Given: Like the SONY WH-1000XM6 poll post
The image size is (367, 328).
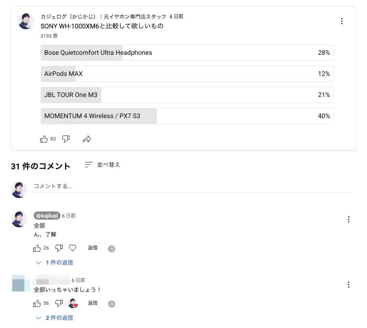Looking at the screenshot, I should point(44,139).
